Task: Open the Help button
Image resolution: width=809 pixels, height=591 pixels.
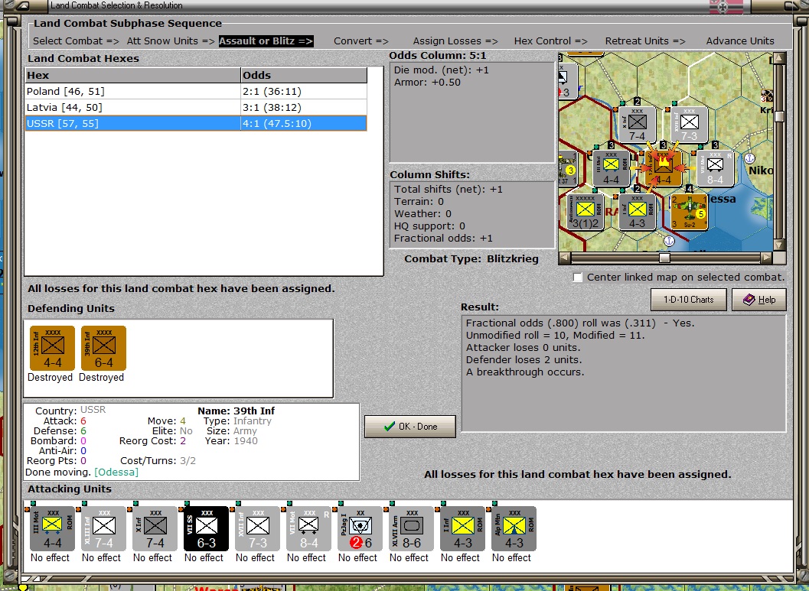Action: point(759,300)
